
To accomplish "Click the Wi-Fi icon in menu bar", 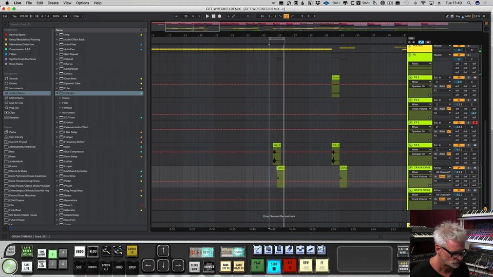I will point(423,3).
